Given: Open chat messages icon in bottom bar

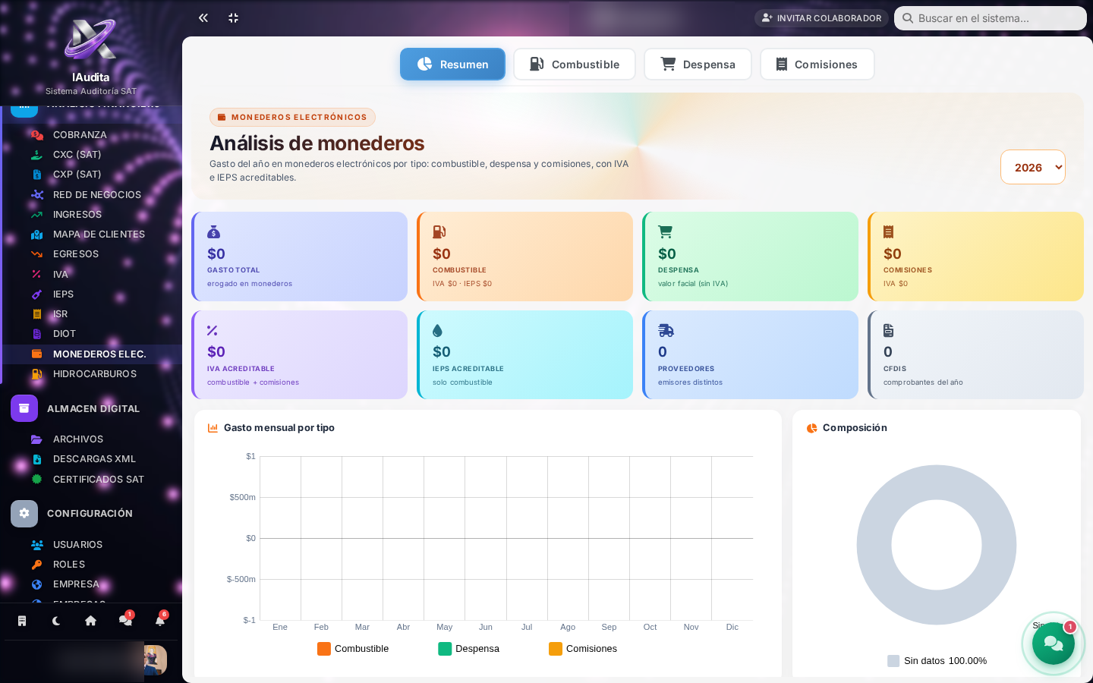Looking at the screenshot, I should 125,621.
